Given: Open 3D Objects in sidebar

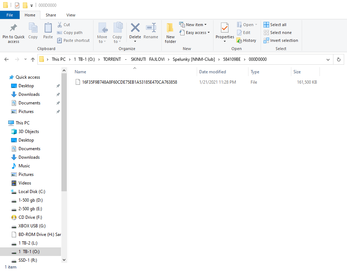Looking at the screenshot, I should [29, 132].
